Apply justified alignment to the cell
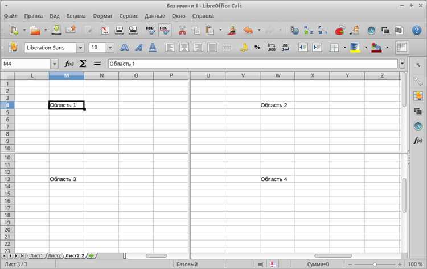Viewport: 427px width, 269px height. click(x=212, y=48)
